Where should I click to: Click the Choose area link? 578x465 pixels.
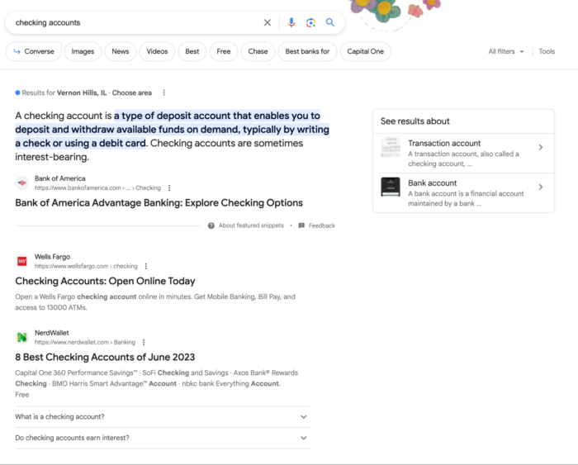[132, 93]
